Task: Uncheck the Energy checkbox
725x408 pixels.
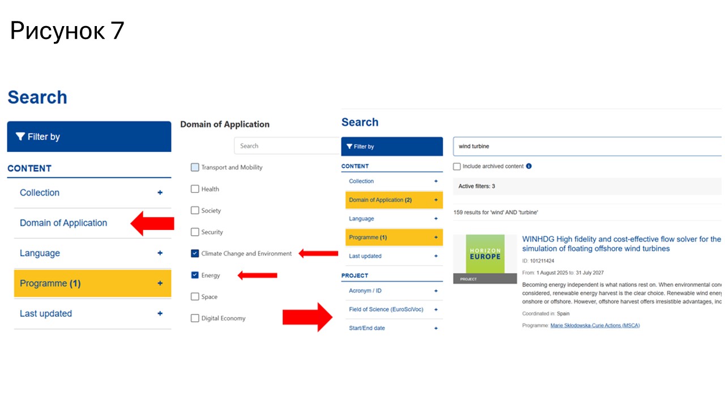Action: 195,275
